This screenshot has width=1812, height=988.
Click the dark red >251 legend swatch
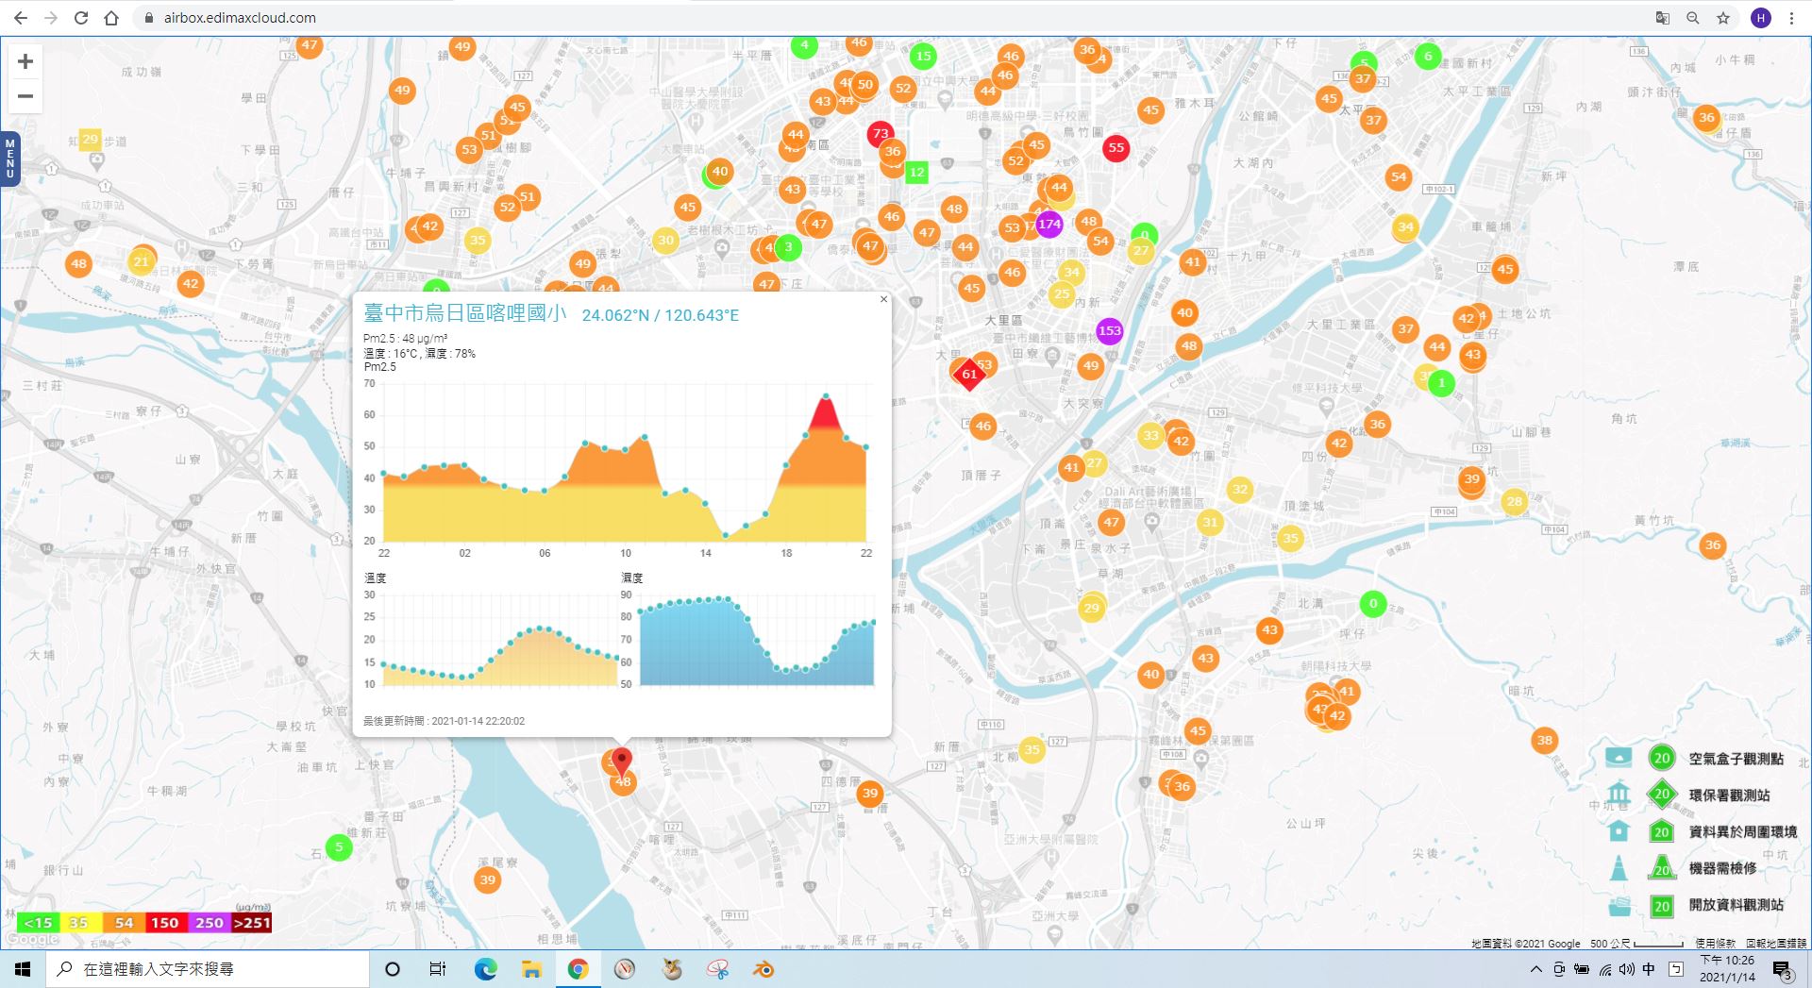click(252, 923)
